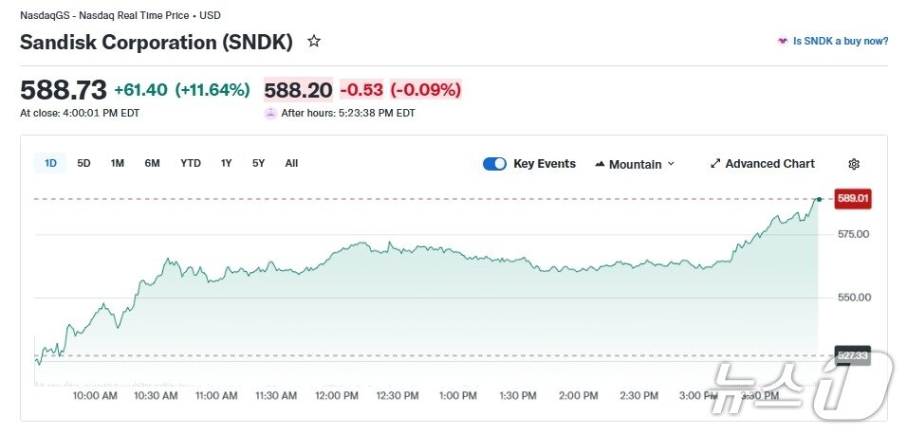
Task: Show the All time range
Action: (x=291, y=163)
